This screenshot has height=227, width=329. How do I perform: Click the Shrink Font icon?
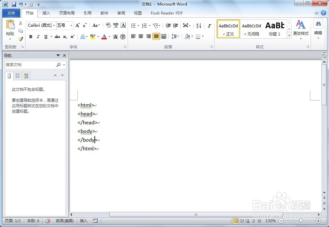85,25
